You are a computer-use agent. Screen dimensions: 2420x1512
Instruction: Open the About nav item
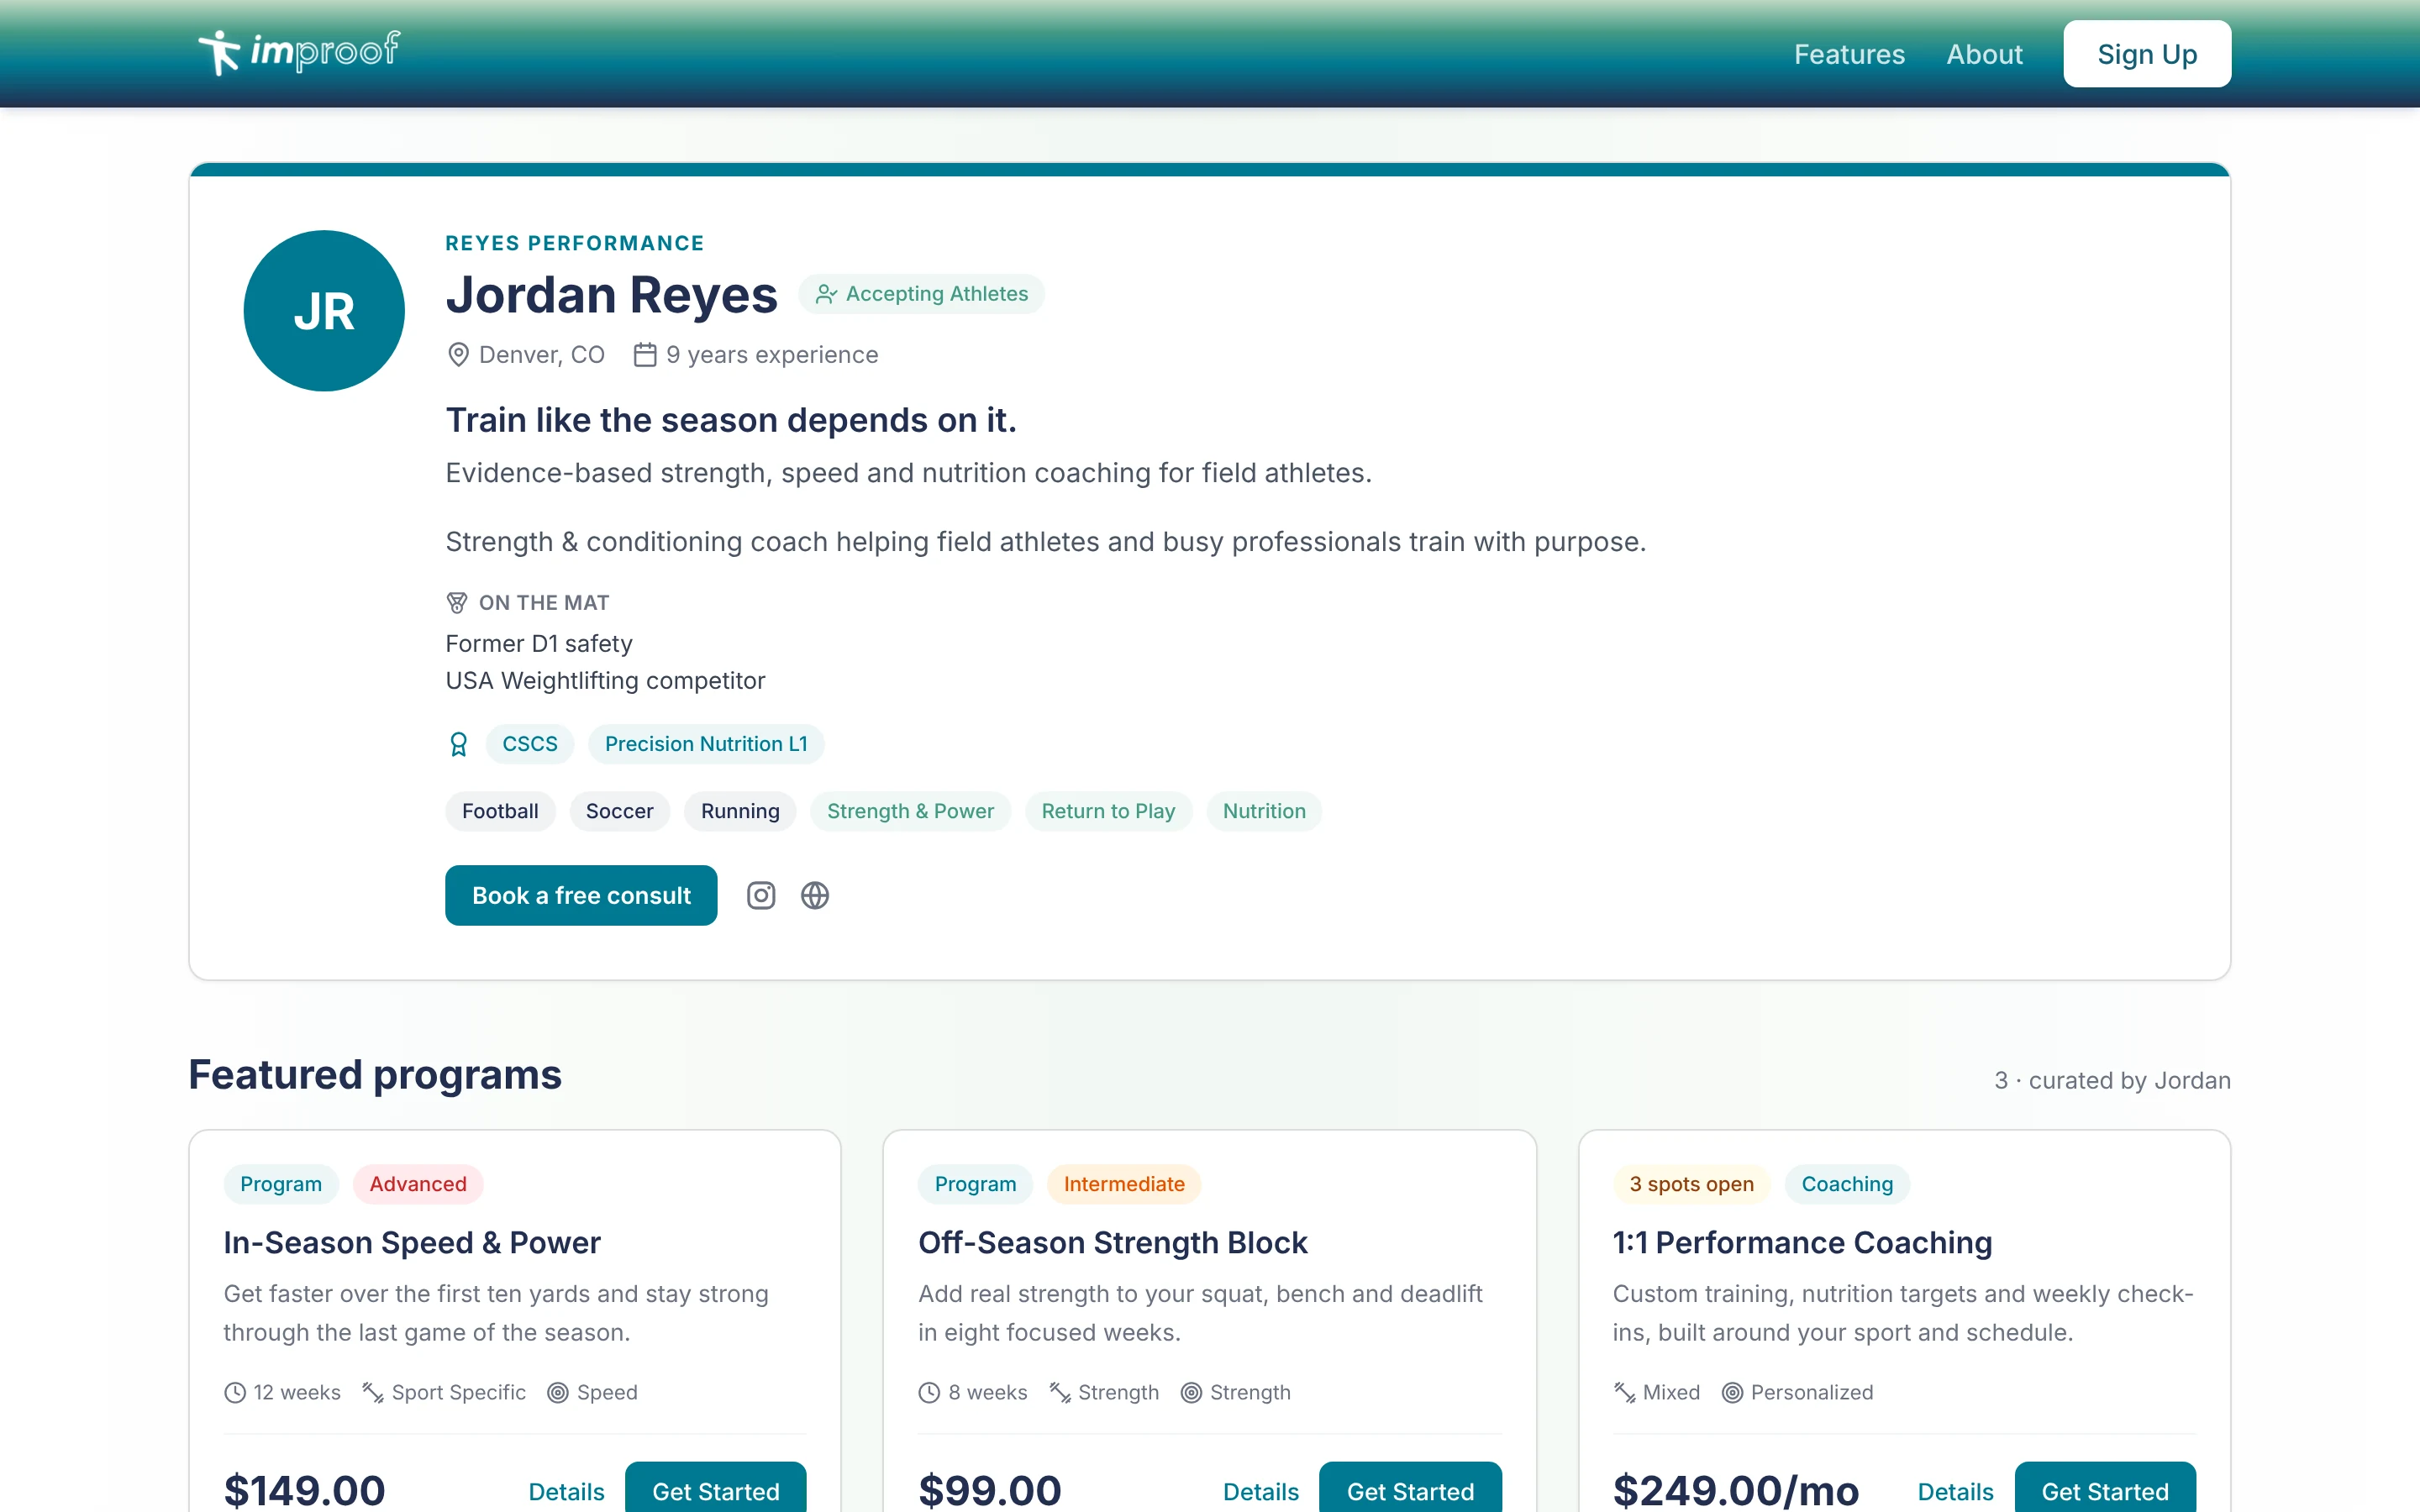1984,54
